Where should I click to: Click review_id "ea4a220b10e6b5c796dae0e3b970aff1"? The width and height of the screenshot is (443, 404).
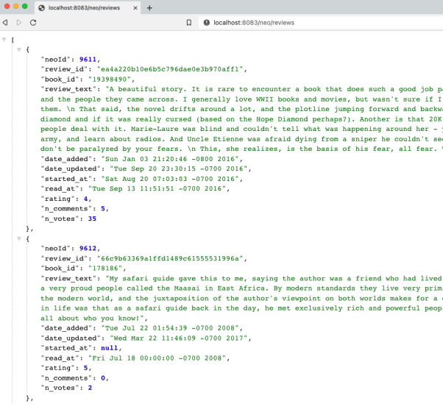point(170,69)
